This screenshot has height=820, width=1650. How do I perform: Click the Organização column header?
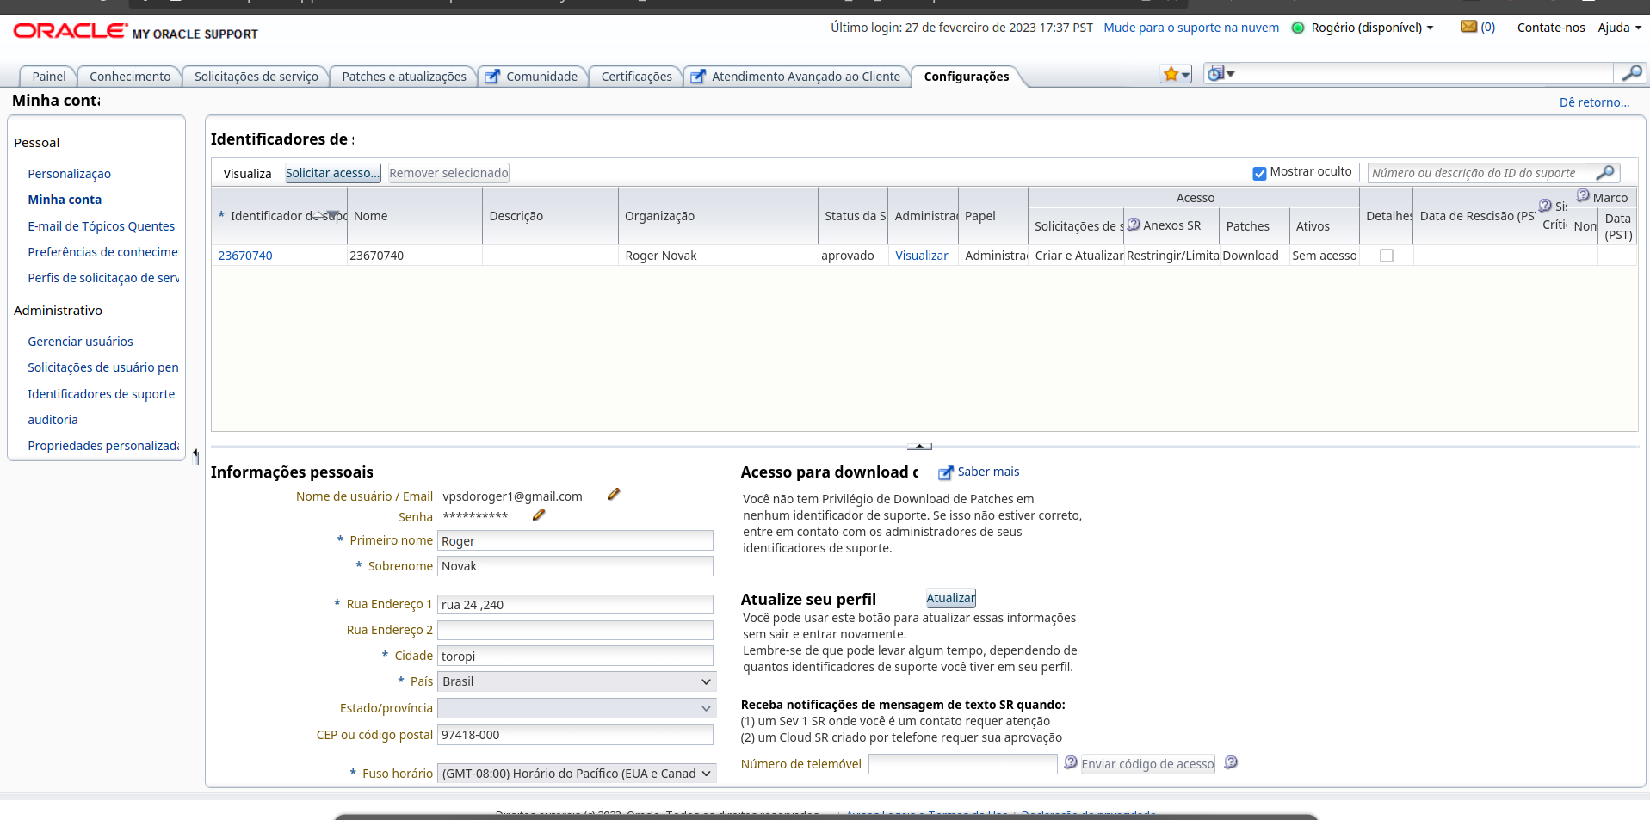click(x=718, y=216)
